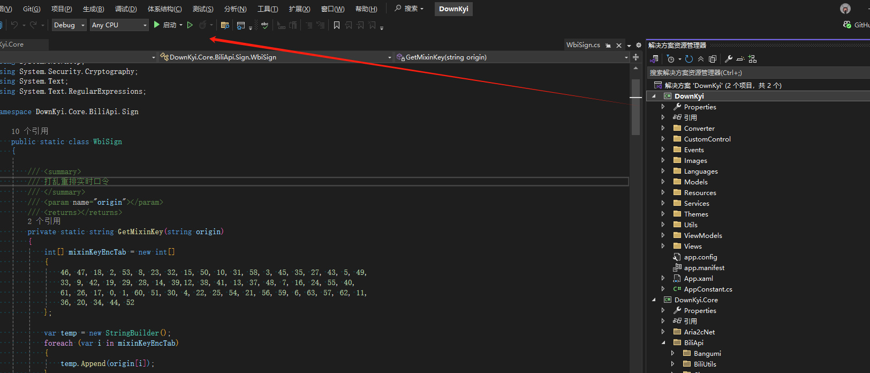Click the uncomment selection lines icon
Viewport: 870px width, 373px height.
pyautogui.click(x=320, y=25)
